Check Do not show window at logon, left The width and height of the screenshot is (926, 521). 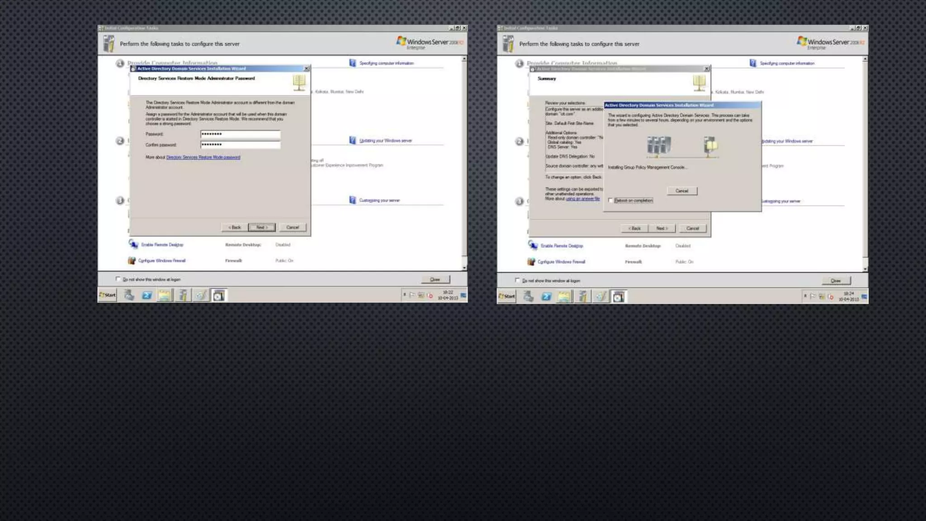pos(118,279)
